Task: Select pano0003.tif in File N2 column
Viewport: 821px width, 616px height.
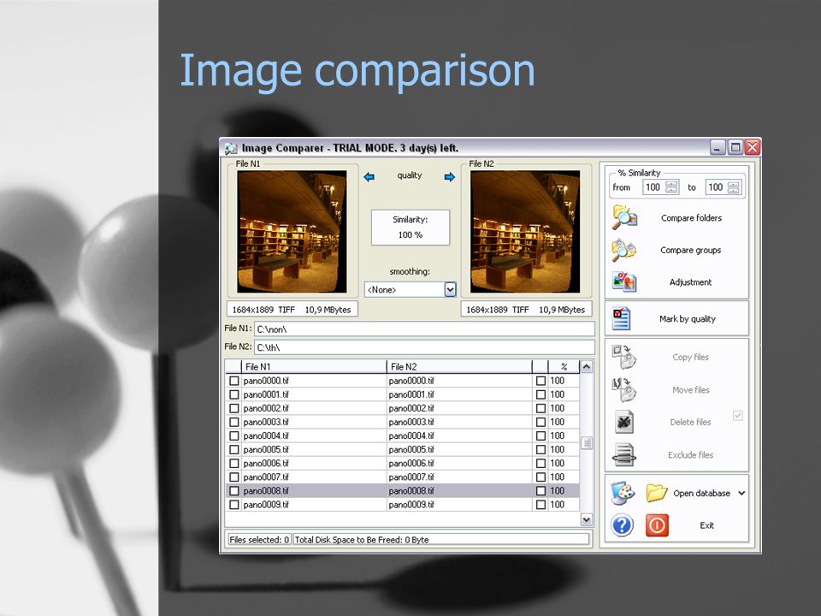Action: point(411,422)
